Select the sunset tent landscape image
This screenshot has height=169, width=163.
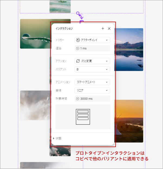(x=129, y=121)
